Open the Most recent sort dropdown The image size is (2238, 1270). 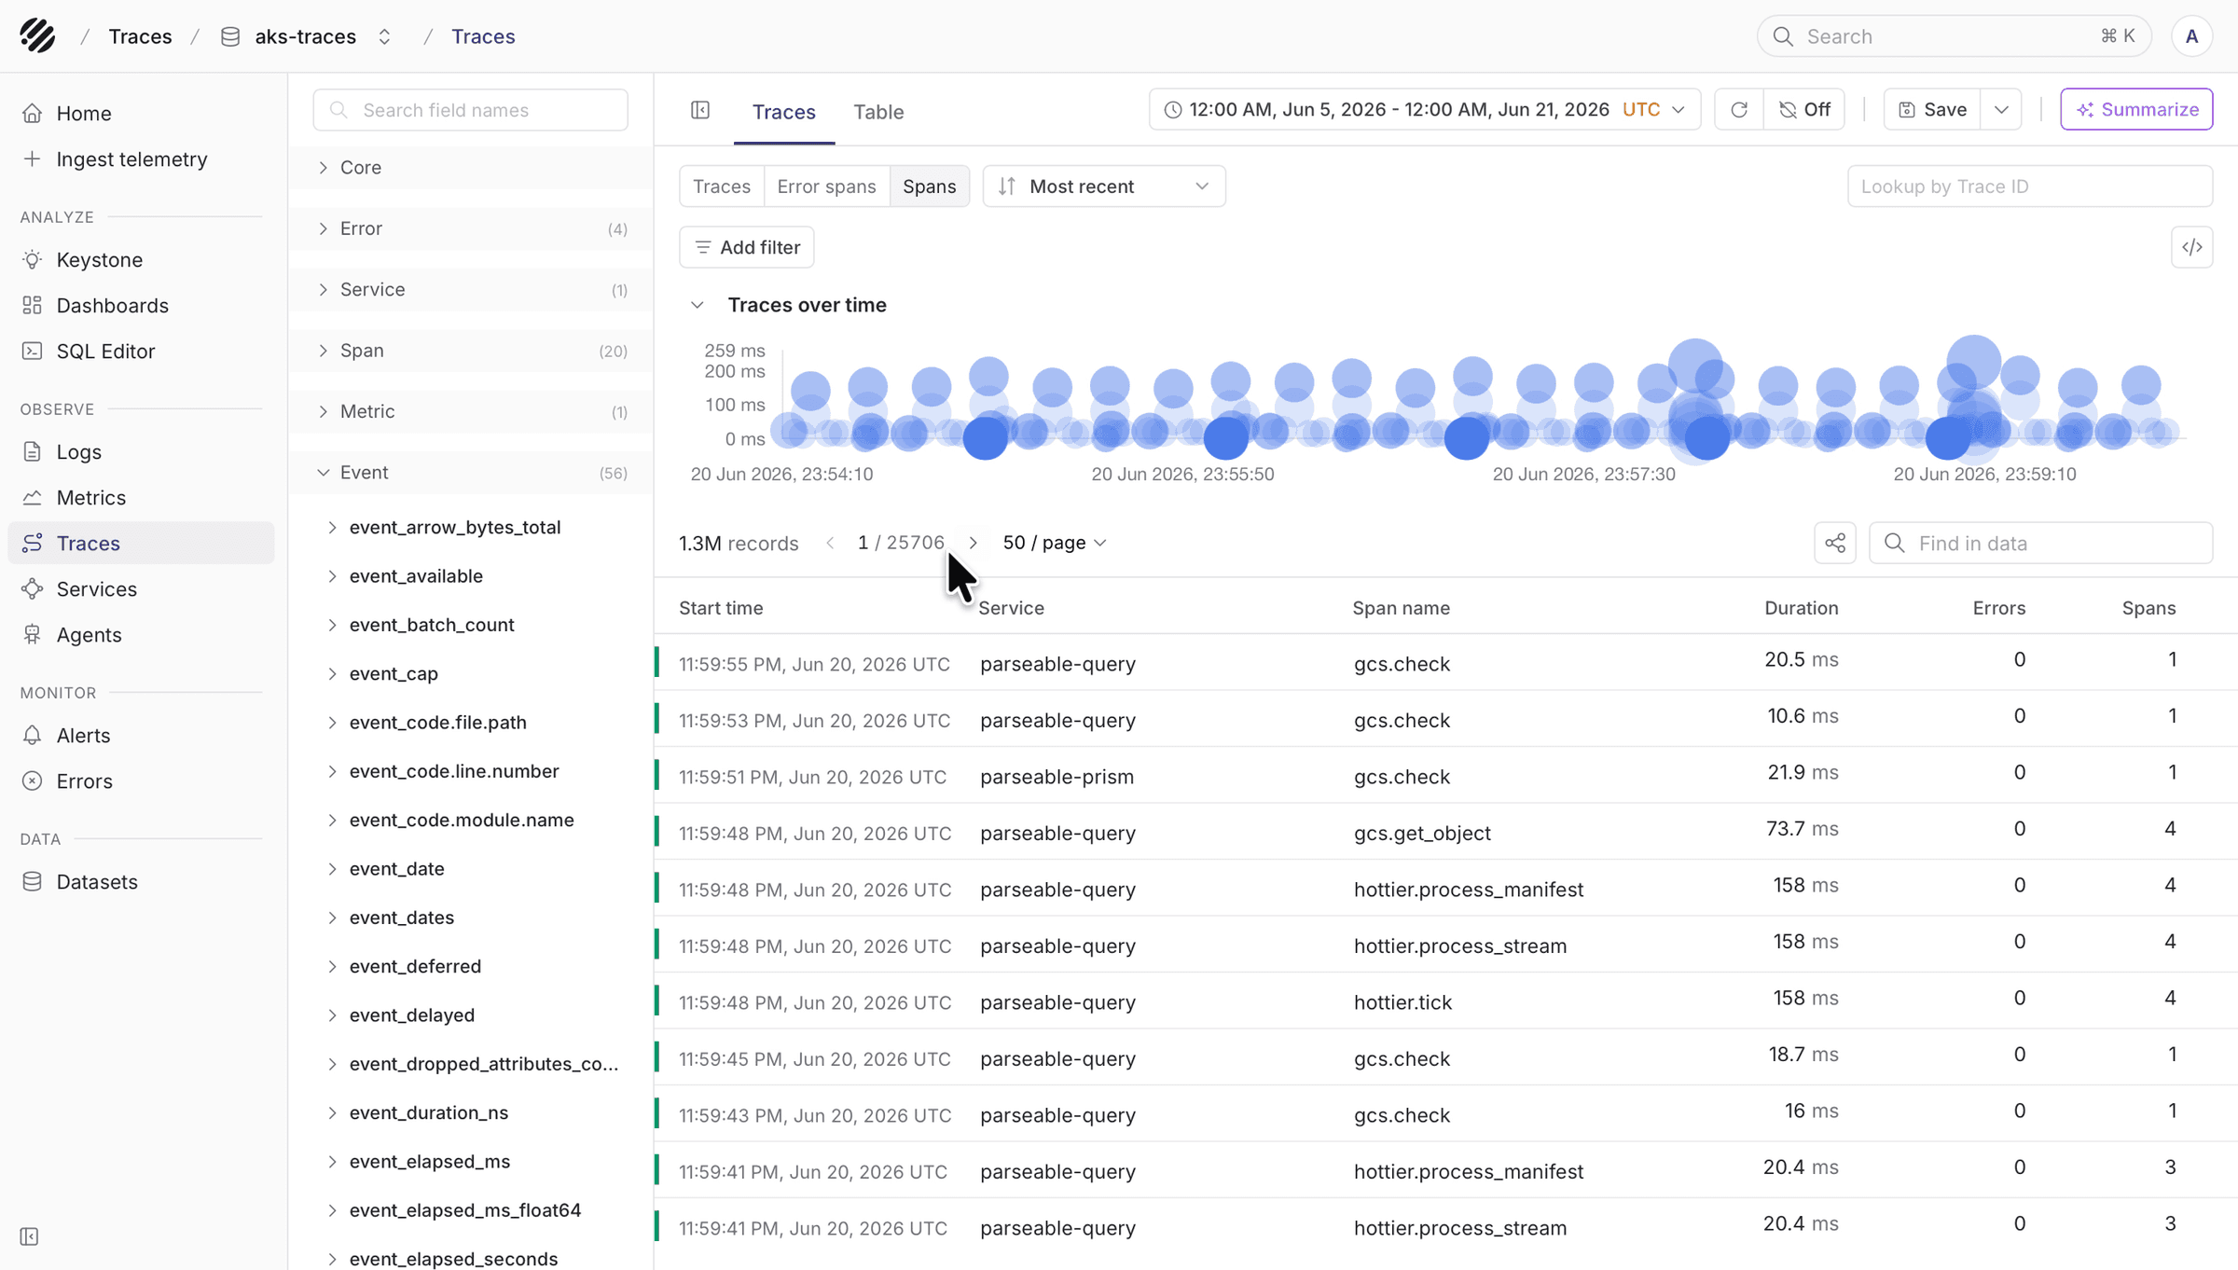coord(1104,186)
